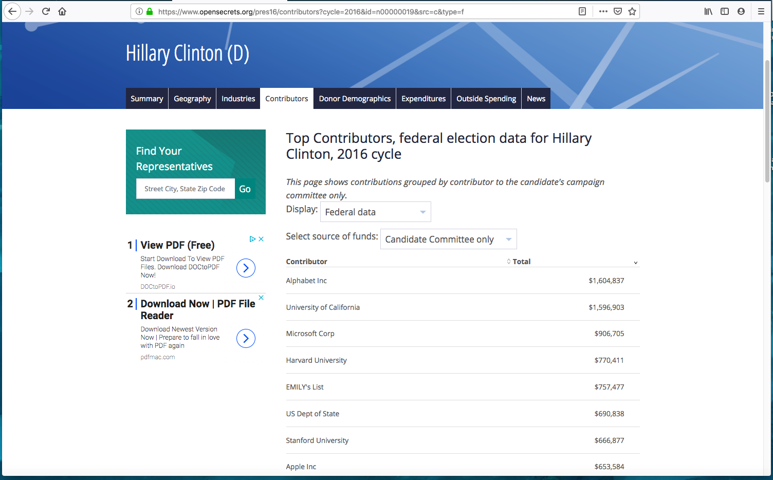
Task: Toggle Reader View icon in address bar
Action: pyautogui.click(x=582, y=11)
